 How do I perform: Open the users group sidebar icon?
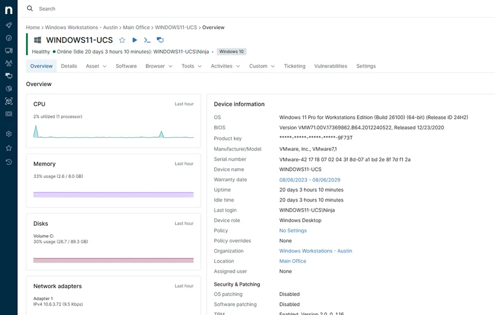click(9, 63)
